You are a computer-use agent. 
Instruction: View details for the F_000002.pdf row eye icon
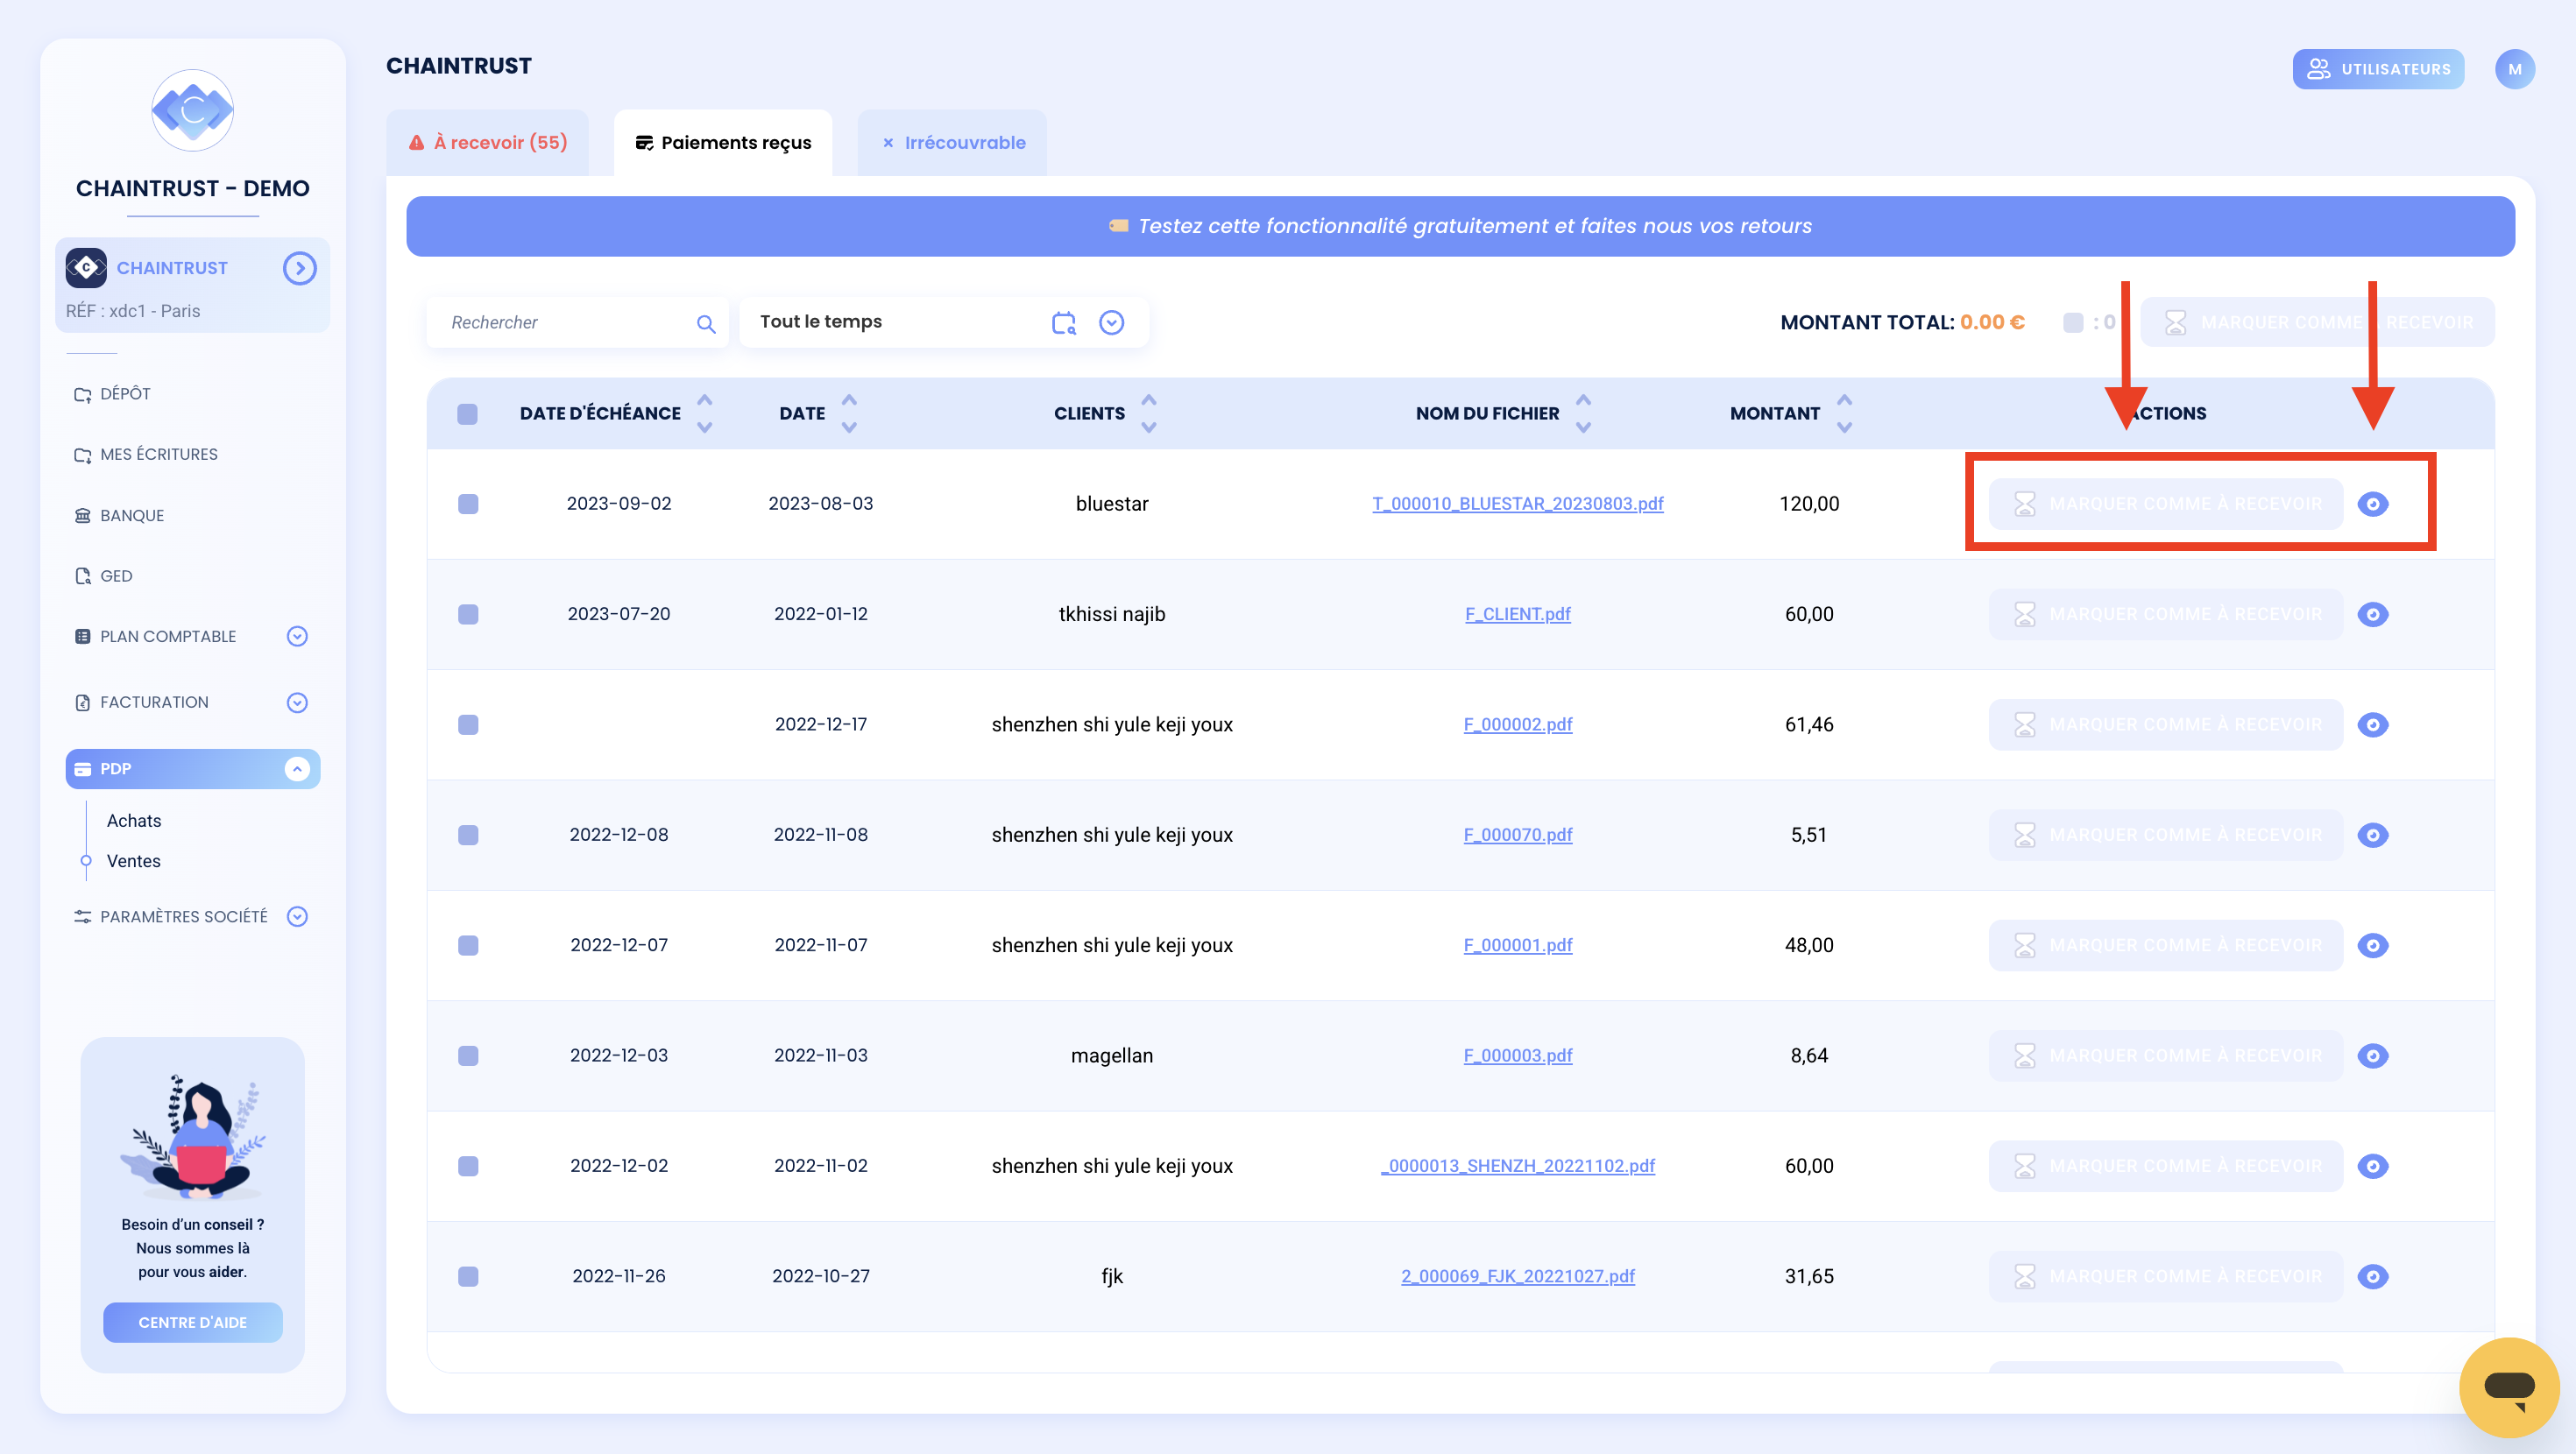point(2372,725)
